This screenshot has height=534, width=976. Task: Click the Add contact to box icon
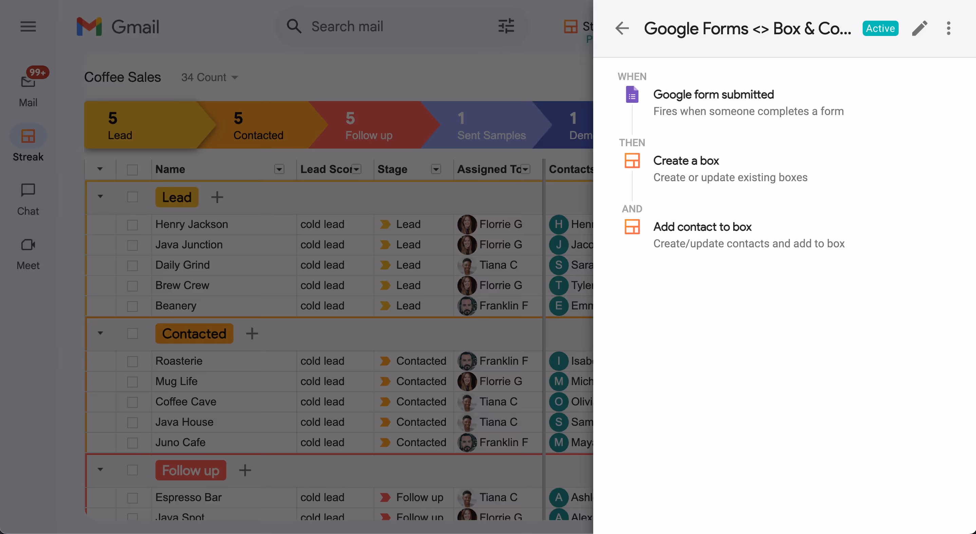pyautogui.click(x=632, y=227)
